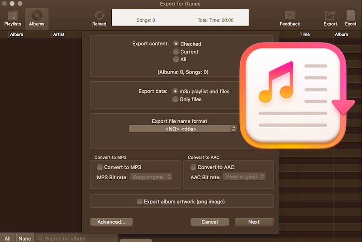Click the red close window button
The image size is (362, 242).
coord(4,3)
